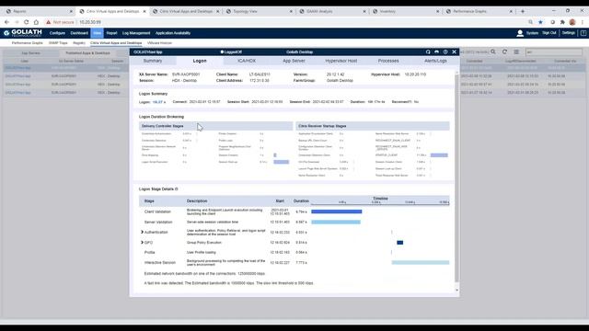Image resolution: width=589 pixels, height=331 pixels.
Task: Open the VMware Horizon sub-navigation link
Action: point(159,43)
